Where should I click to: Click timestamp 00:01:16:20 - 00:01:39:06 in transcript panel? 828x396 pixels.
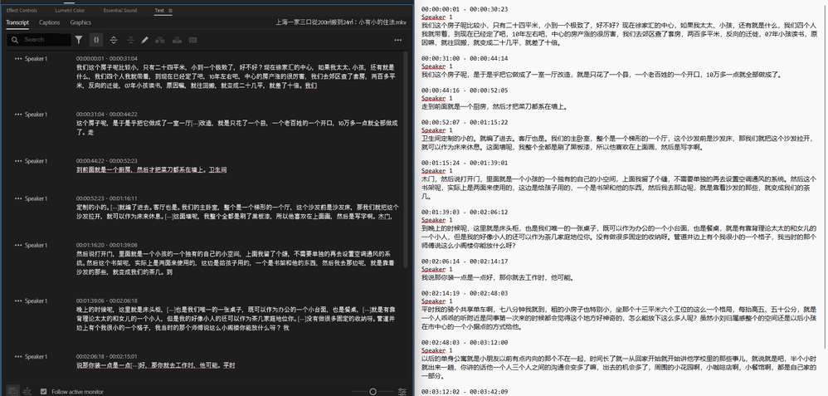pyautogui.click(x=107, y=245)
